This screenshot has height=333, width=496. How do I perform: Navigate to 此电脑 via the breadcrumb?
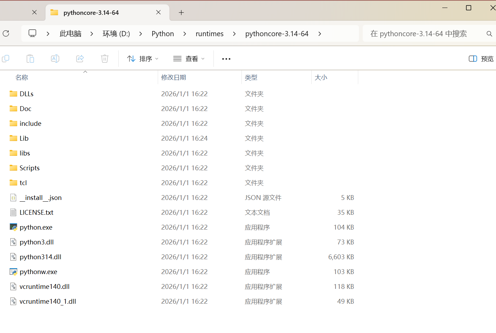pos(70,33)
